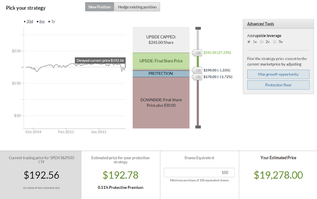Click the delayed current price tooltip
Screen dimensions: 317x199
click(100, 60)
